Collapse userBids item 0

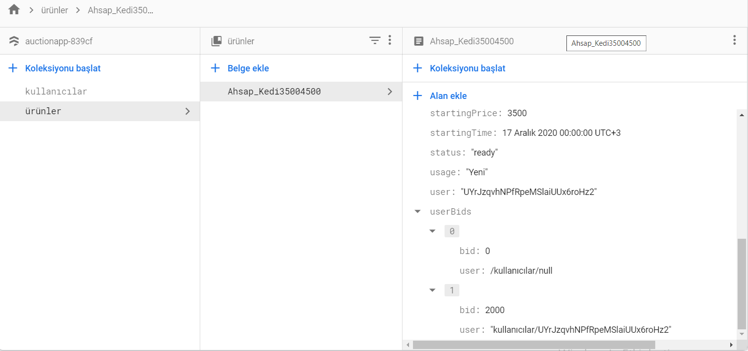(x=433, y=231)
